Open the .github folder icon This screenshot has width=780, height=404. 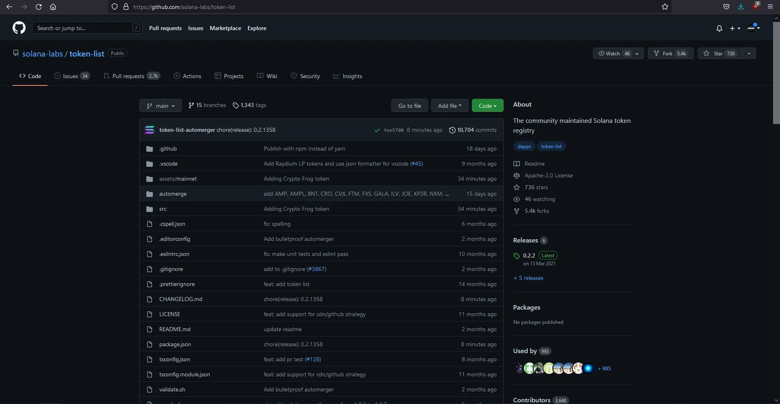pos(150,149)
